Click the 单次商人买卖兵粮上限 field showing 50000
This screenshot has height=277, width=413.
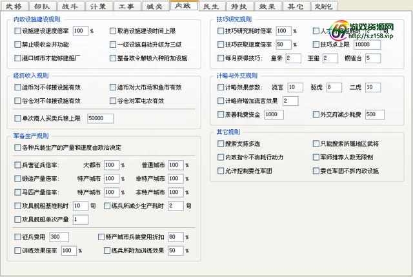[x=99, y=118]
